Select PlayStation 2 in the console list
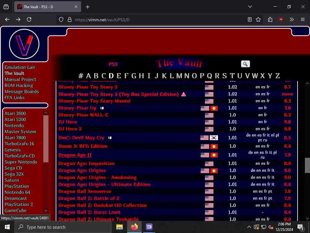Image resolution: width=310 pixels, height=233 pixels. pyautogui.click(x=18, y=204)
